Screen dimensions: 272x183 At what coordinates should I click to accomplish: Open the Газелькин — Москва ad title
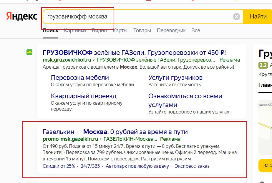pyautogui.click(x=115, y=132)
